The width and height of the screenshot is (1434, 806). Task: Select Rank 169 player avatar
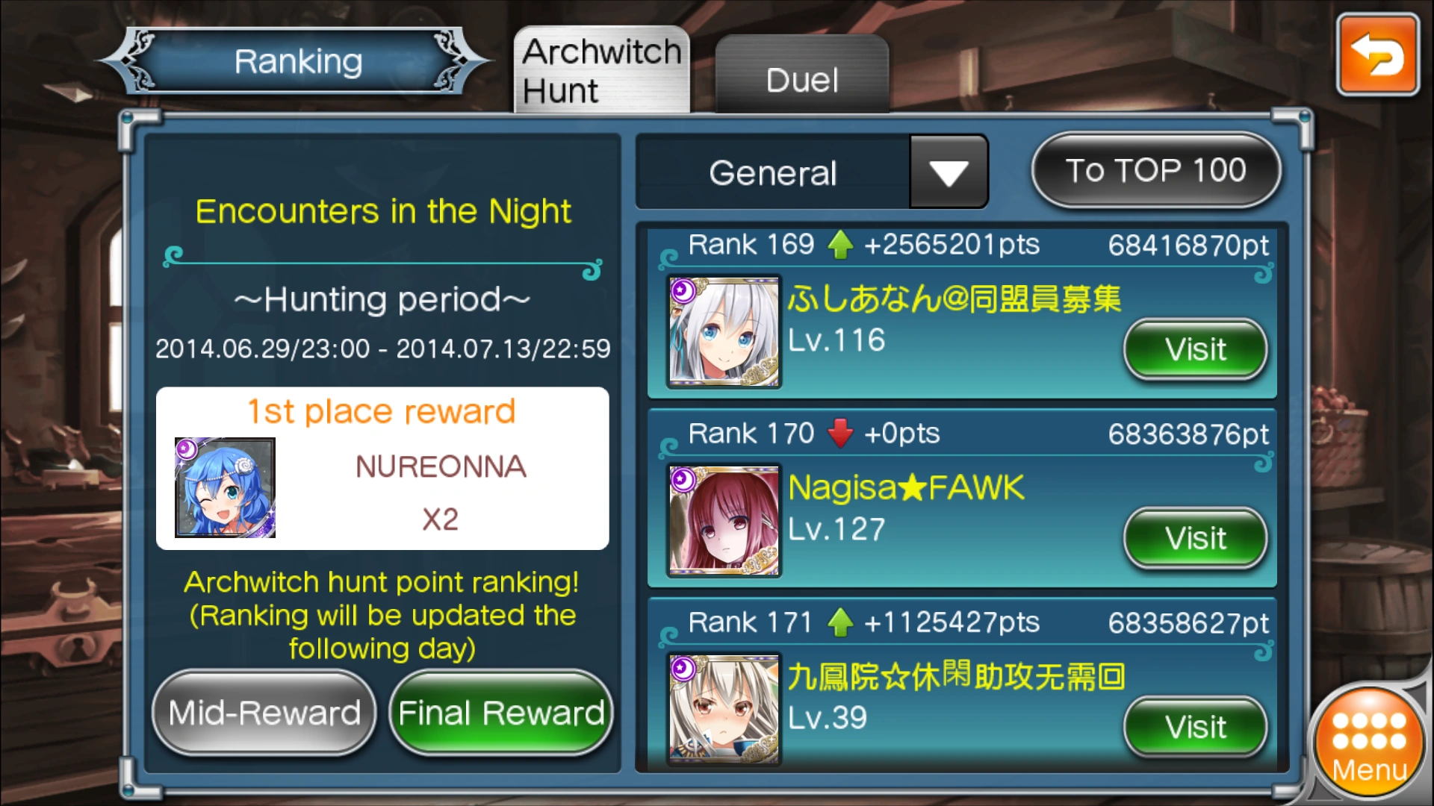click(723, 332)
